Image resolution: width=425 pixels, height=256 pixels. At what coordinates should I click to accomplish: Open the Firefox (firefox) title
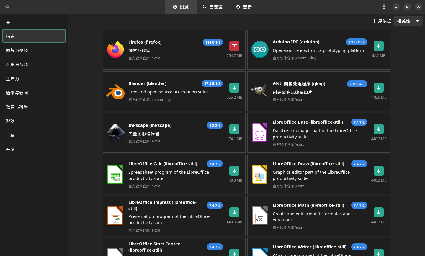pyautogui.click(x=145, y=42)
